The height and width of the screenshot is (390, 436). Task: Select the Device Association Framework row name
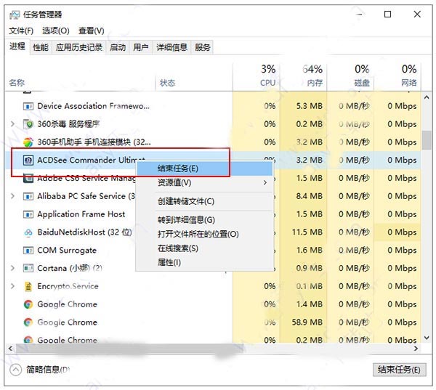tap(94, 106)
